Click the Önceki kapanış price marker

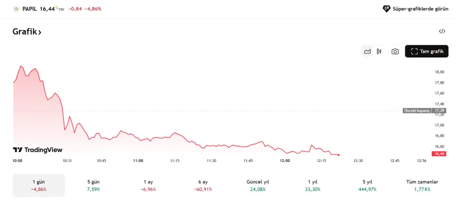point(417,111)
